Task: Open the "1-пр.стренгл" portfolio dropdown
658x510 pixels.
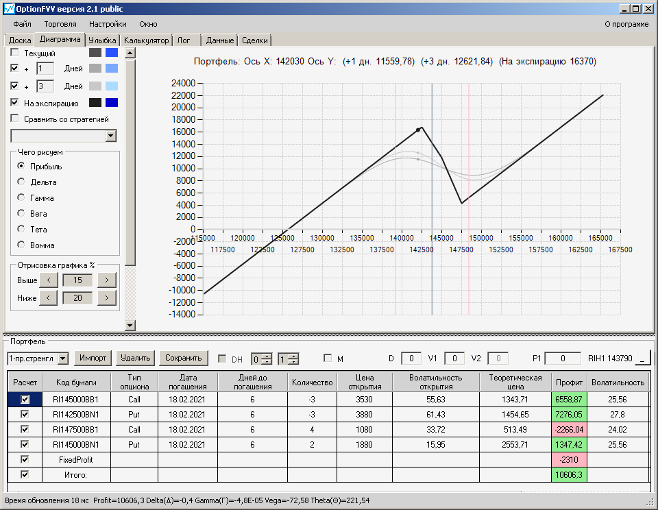Action: (63, 358)
